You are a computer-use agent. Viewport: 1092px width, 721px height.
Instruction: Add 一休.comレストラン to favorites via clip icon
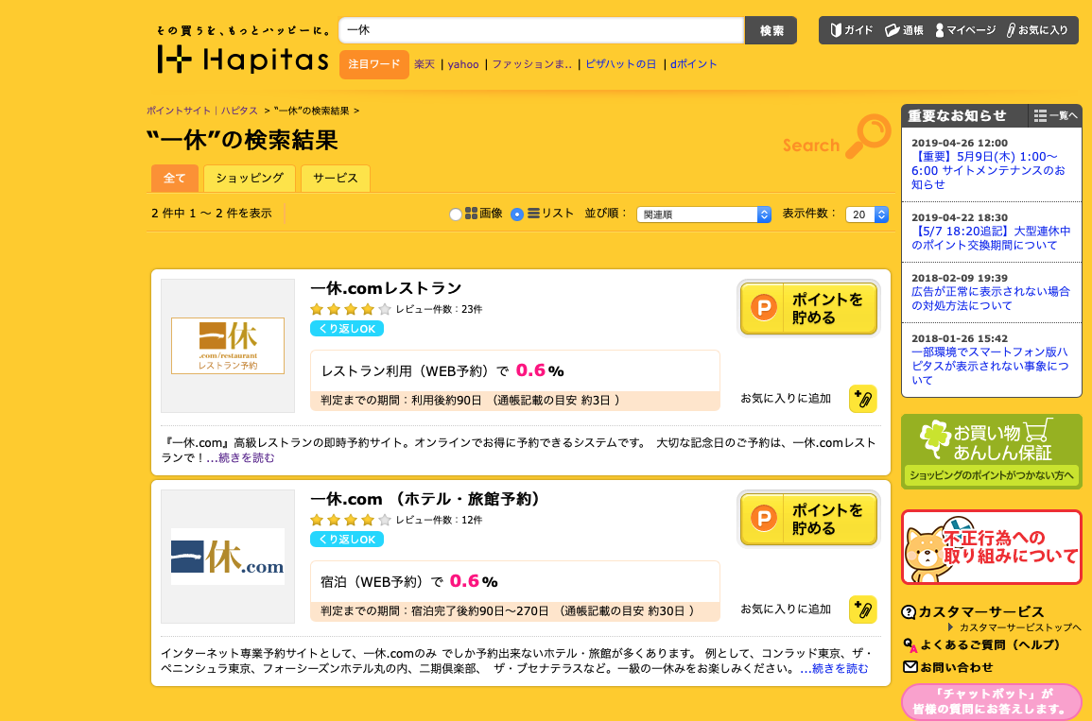tap(863, 399)
